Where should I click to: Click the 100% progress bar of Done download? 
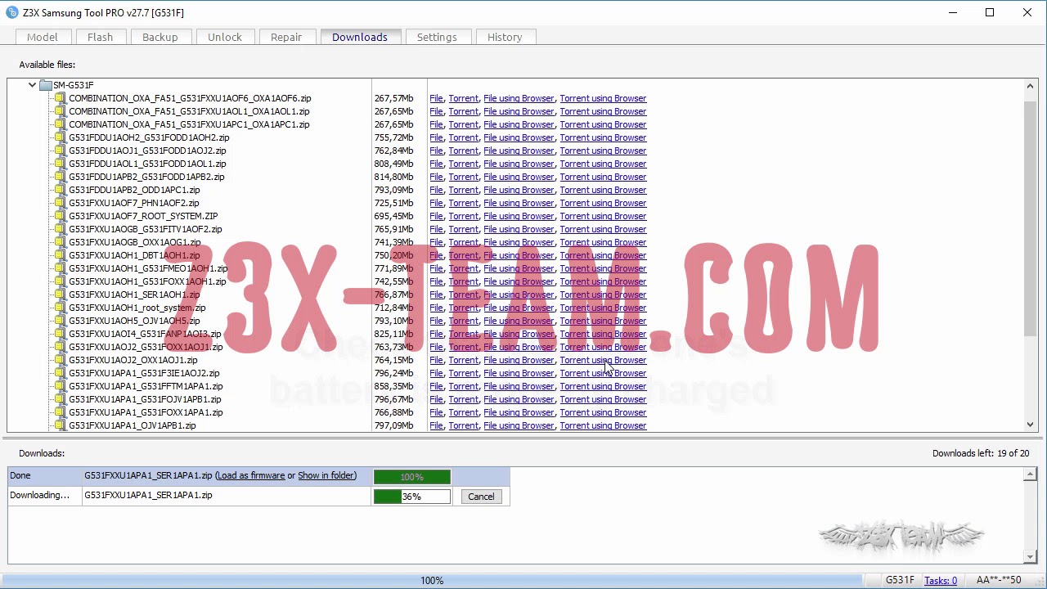(412, 476)
